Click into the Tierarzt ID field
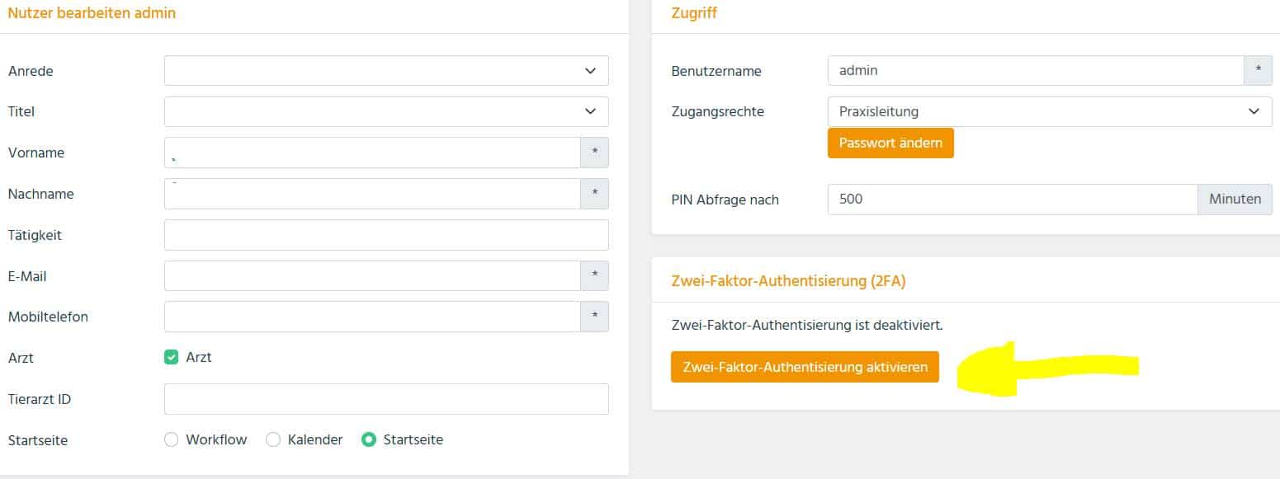 (386, 399)
